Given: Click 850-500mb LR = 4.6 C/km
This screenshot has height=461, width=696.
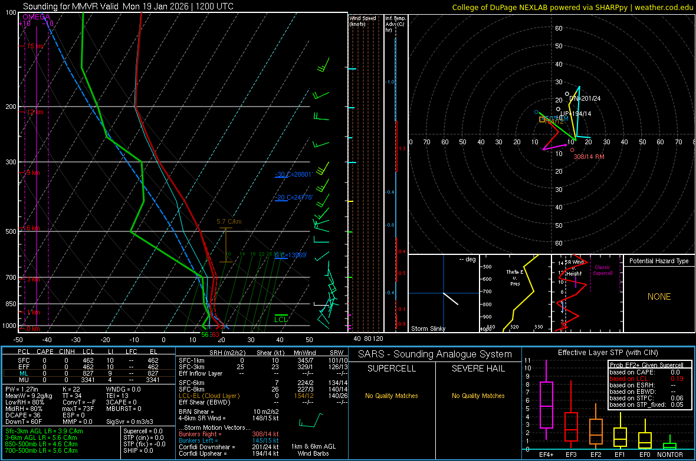Looking at the screenshot, I should 41,444.
